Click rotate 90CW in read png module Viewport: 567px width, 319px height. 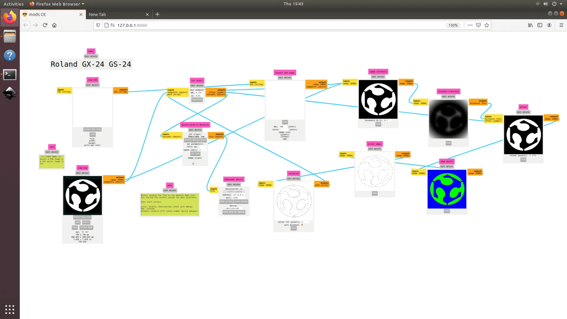tap(86, 228)
